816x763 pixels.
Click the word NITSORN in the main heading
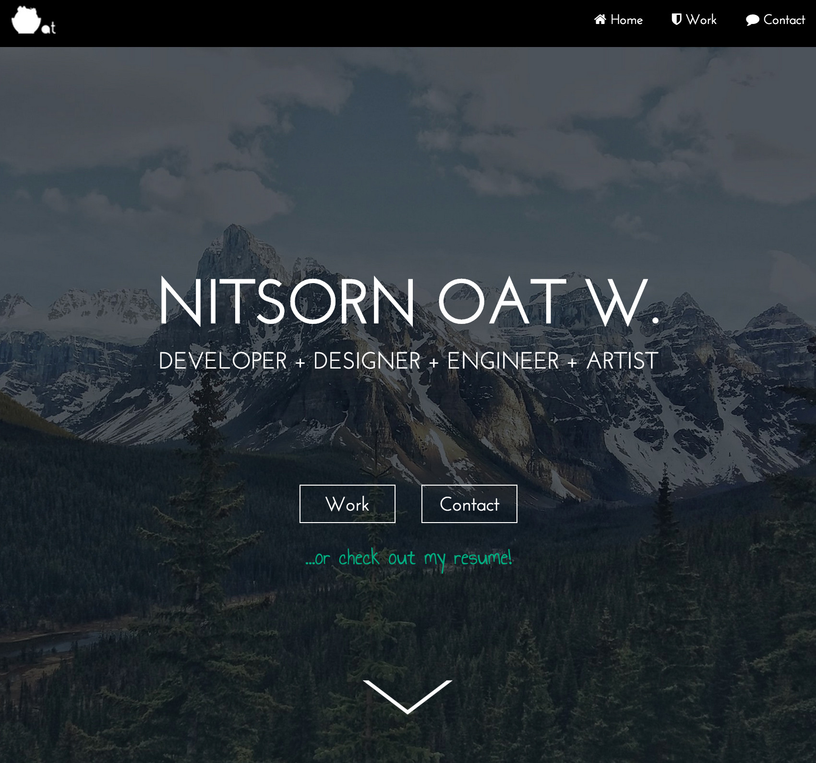(287, 302)
